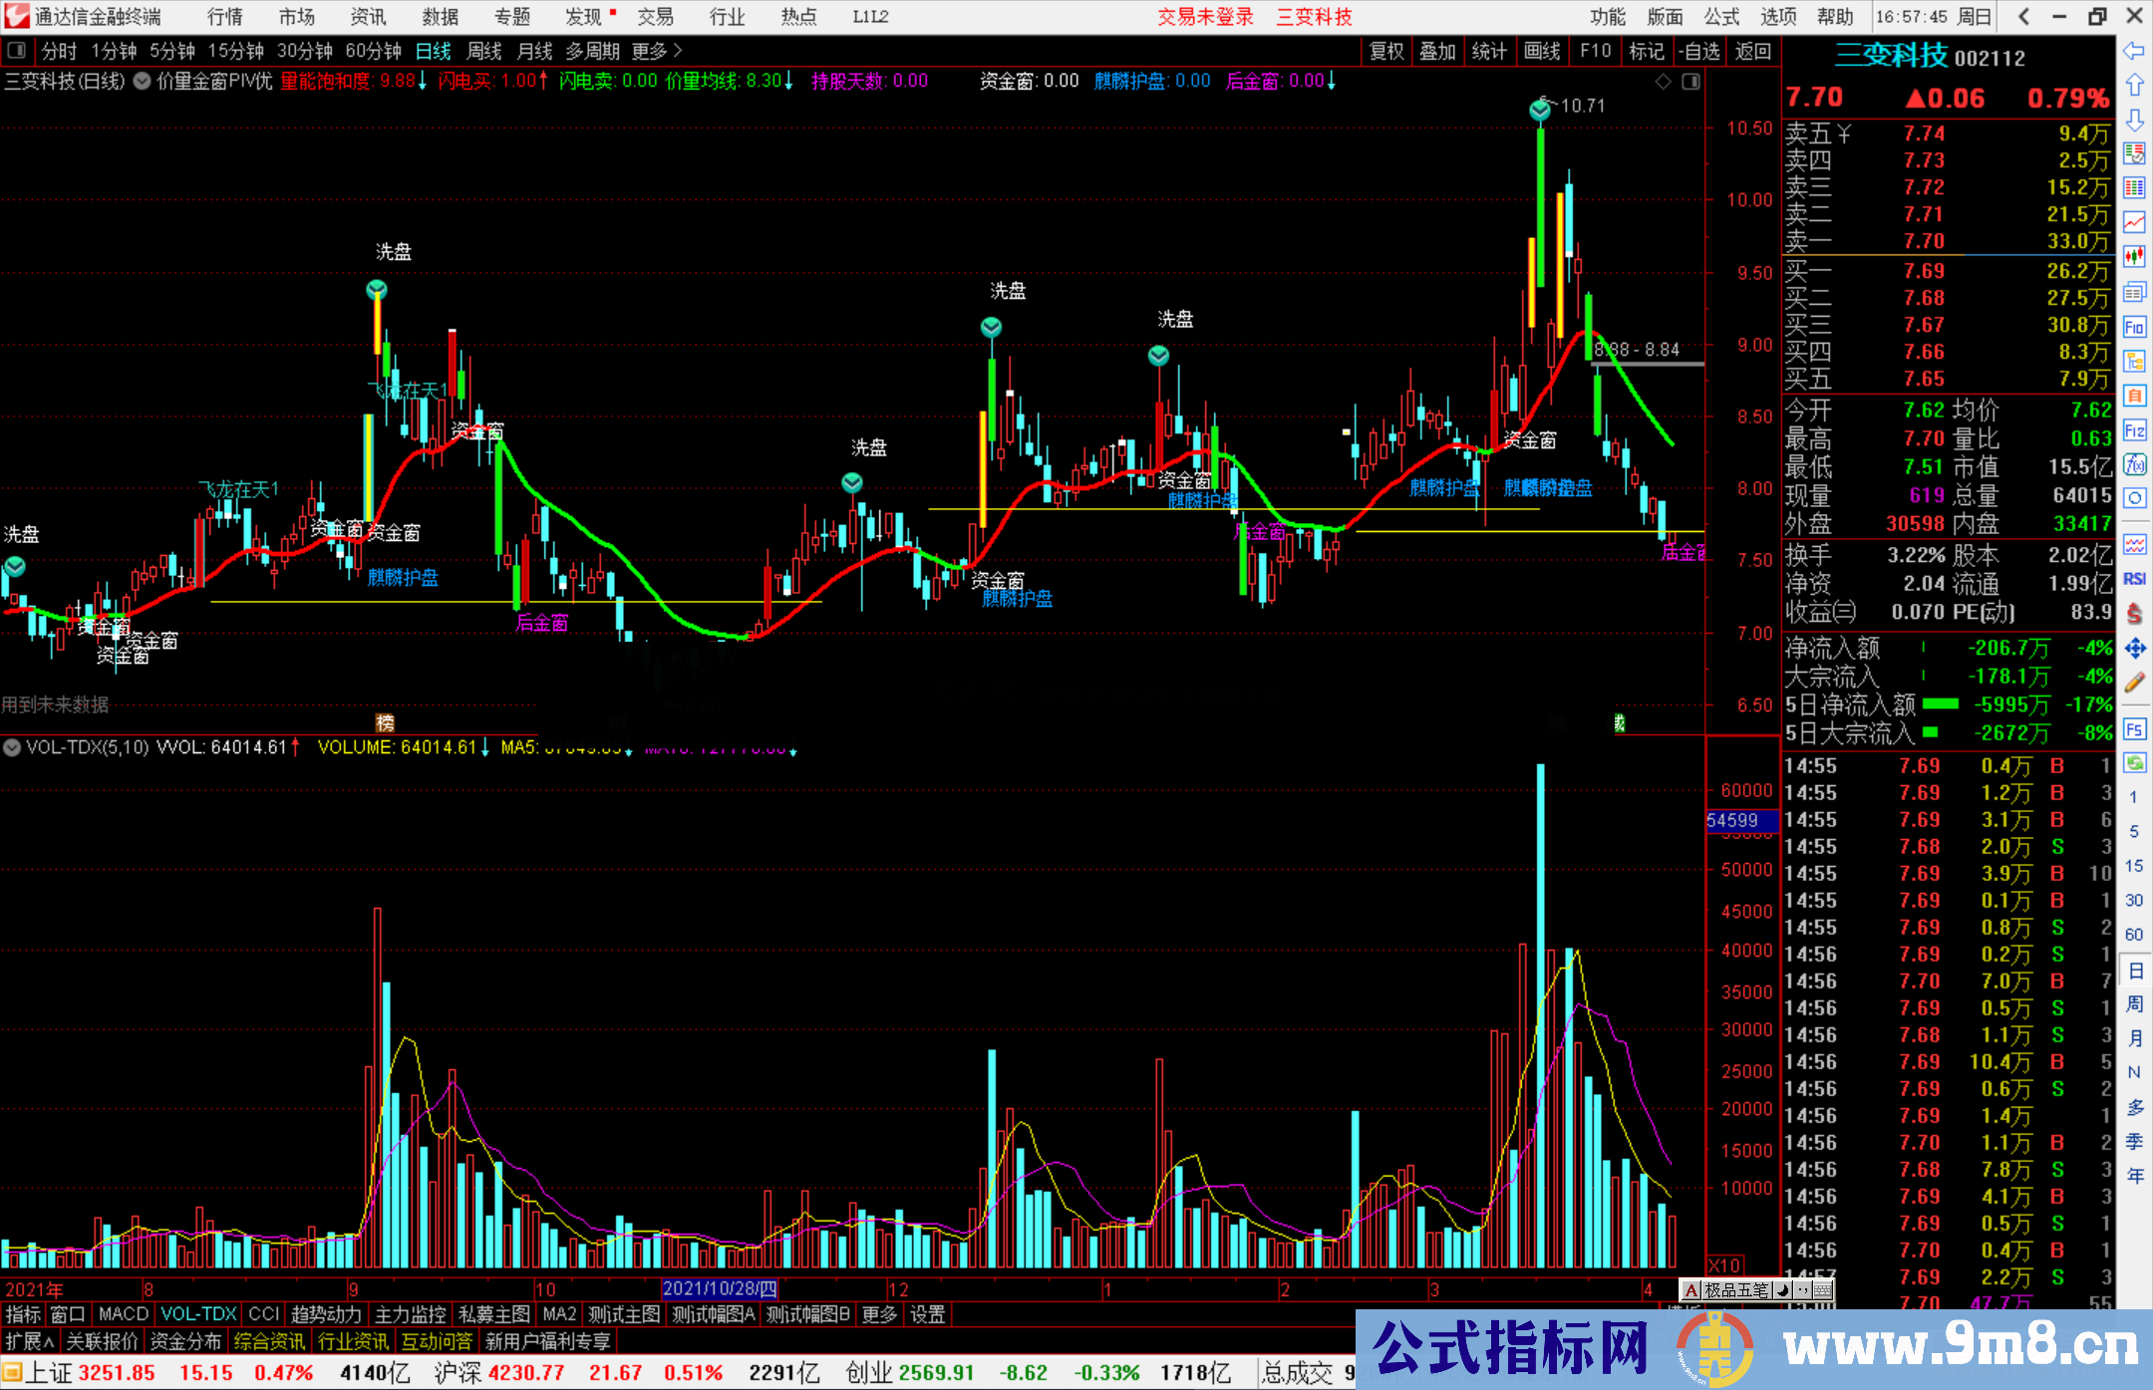2153x1390 pixels.
Task: Click the 复权 button
Action: [1386, 51]
